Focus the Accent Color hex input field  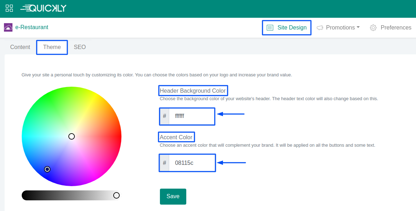(x=191, y=163)
